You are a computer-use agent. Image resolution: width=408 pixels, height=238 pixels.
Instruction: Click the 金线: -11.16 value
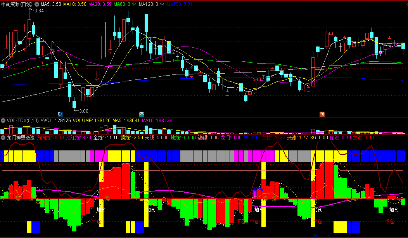pos(106,138)
